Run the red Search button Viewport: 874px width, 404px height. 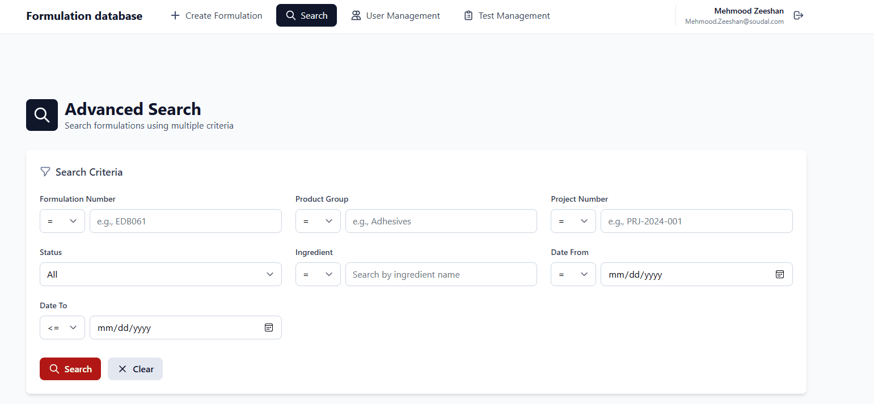coord(70,369)
